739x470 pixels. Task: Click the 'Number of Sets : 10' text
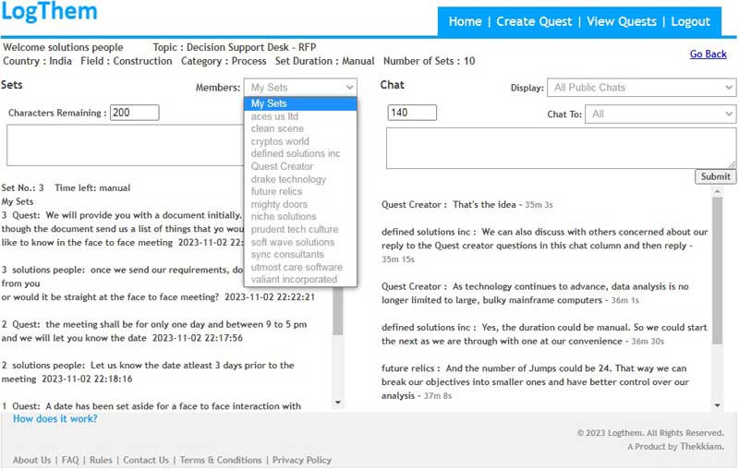(x=429, y=61)
